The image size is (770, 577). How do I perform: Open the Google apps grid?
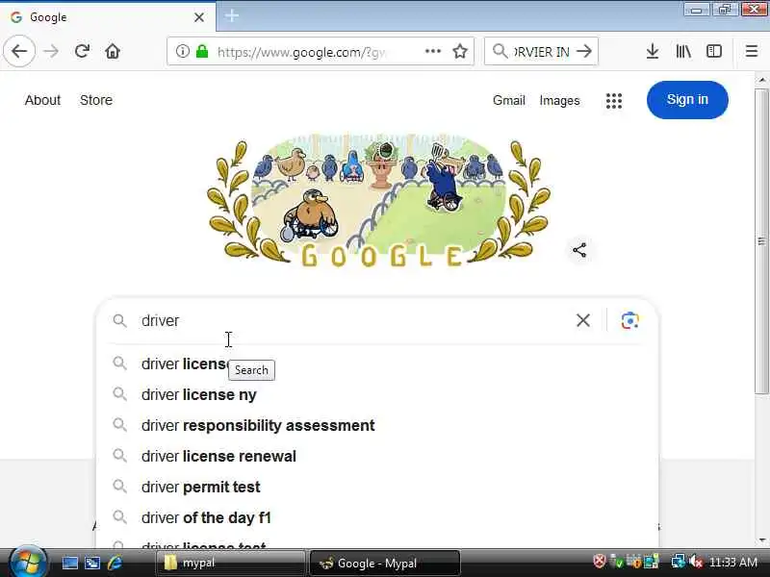[614, 101]
